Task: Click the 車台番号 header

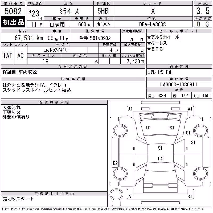Action: [x=179, y=79]
